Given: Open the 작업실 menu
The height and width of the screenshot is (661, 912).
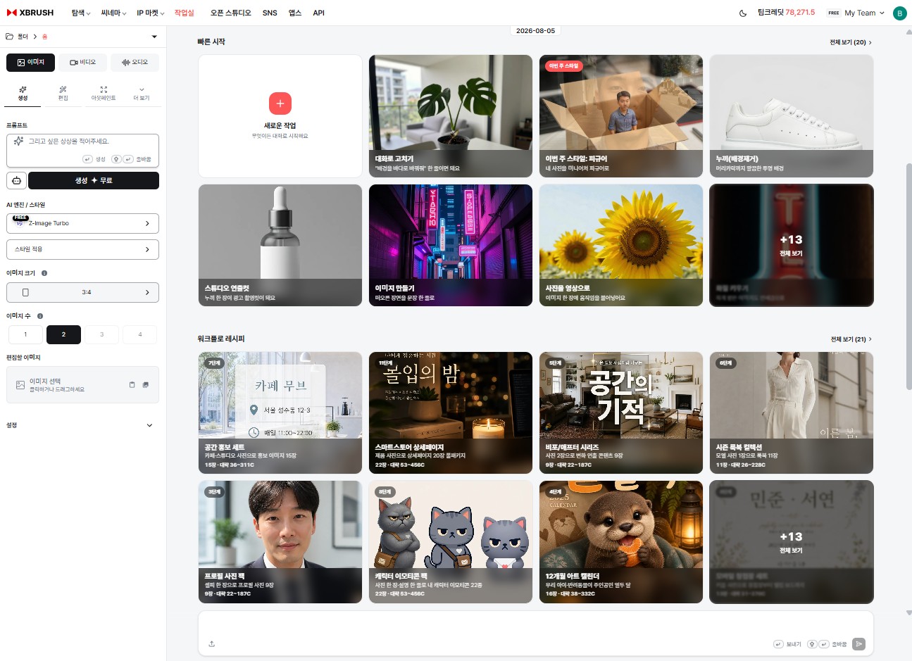Looking at the screenshot, I should 185,13.
